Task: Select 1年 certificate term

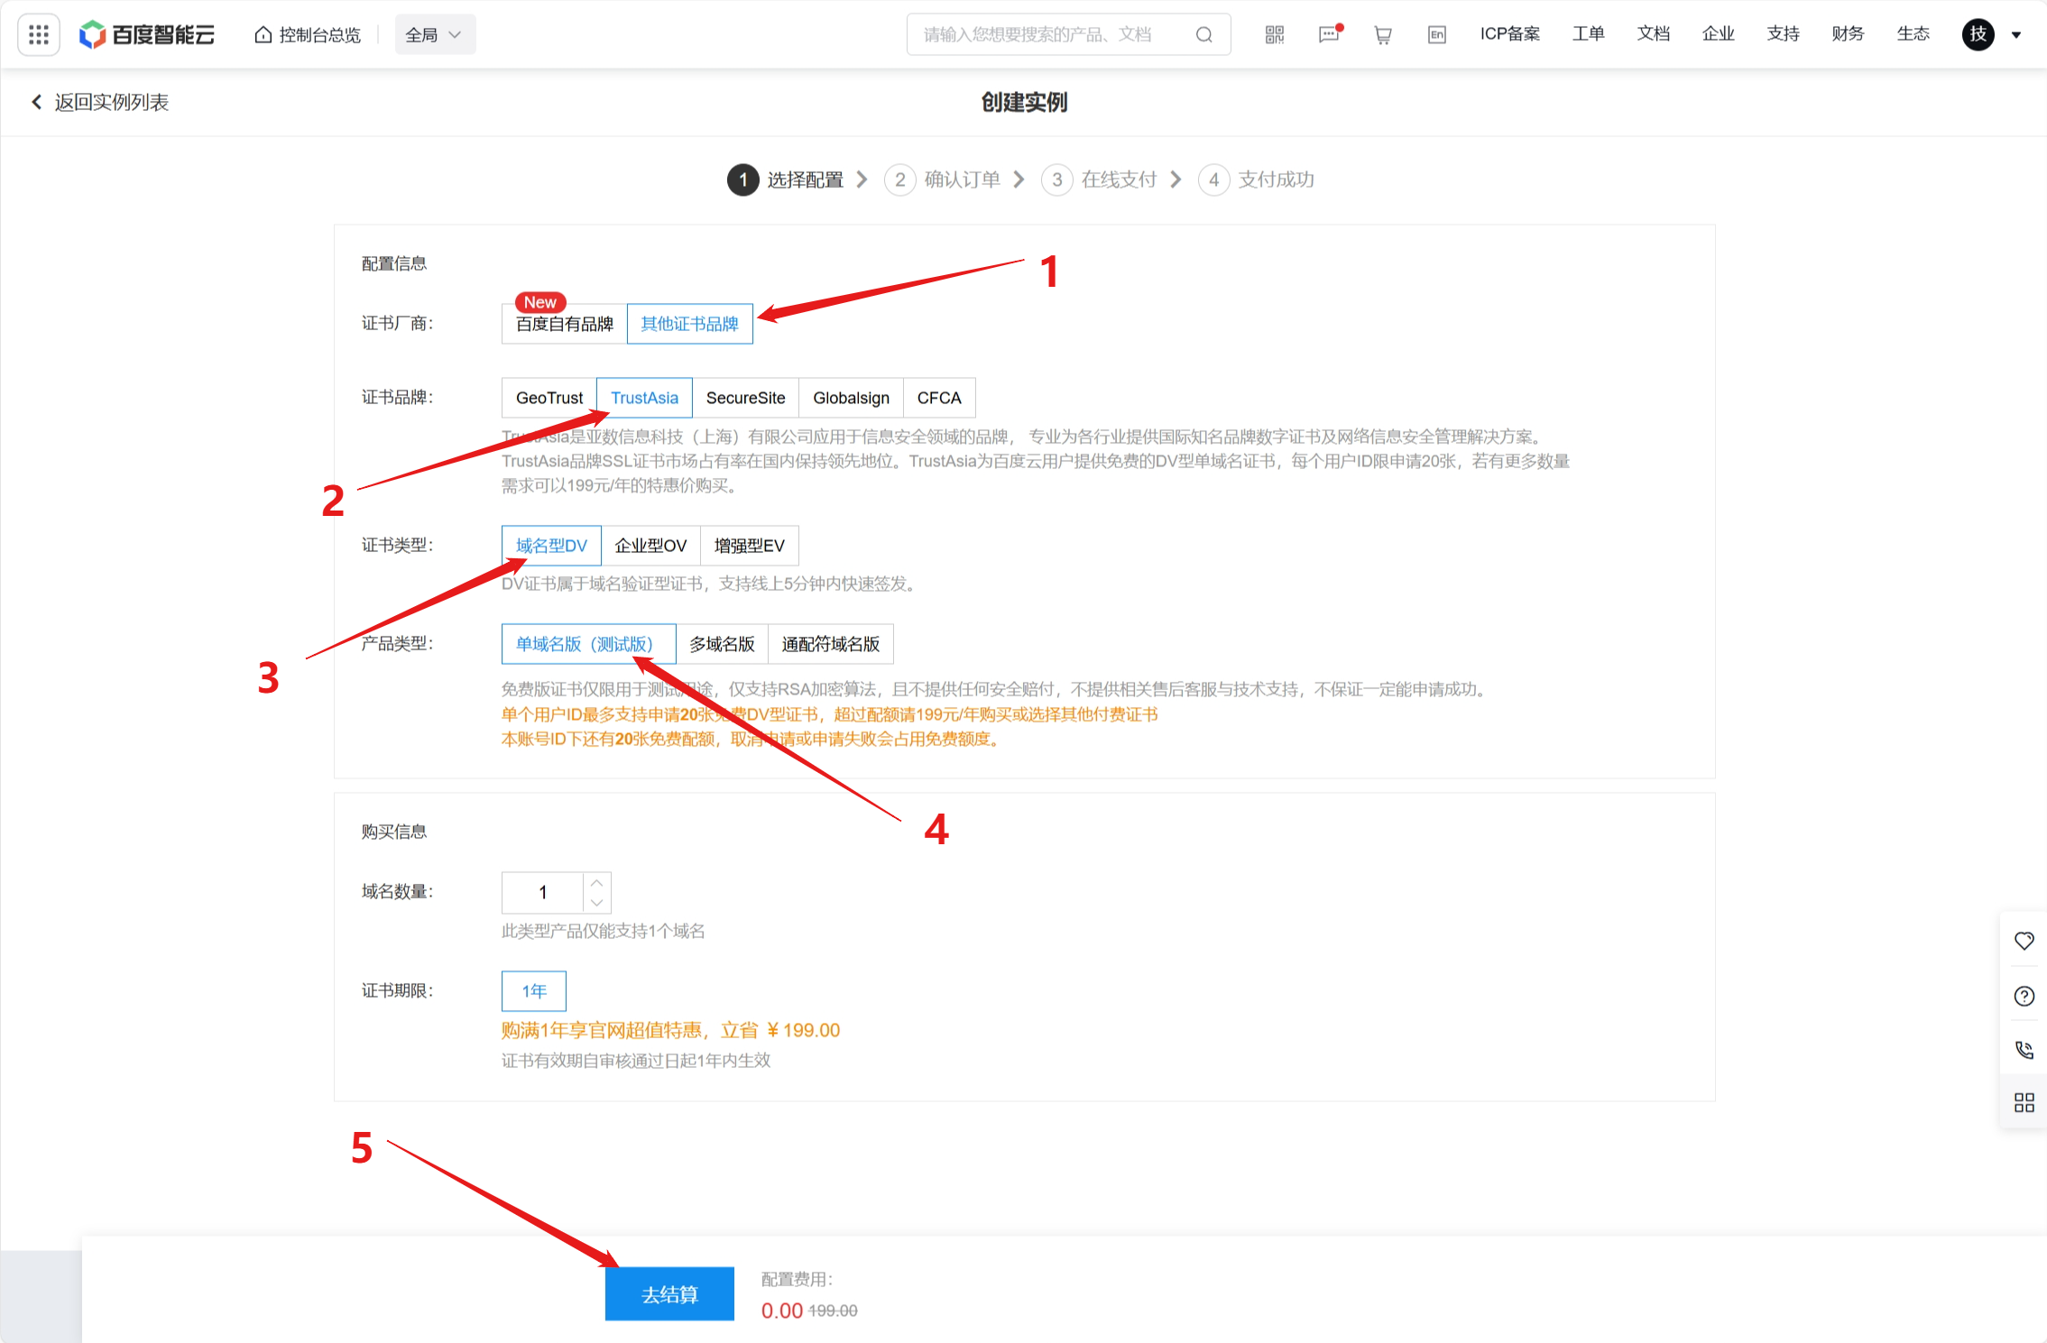Action: pos(534,991)
